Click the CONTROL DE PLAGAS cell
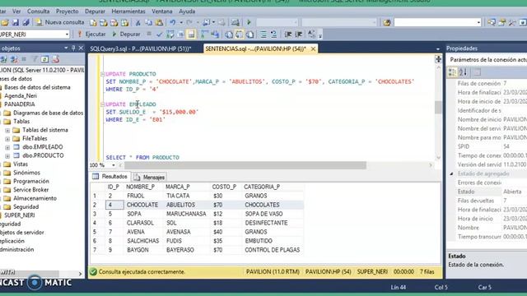The width and height of the screenshot is (527, 296). (273, 250)
